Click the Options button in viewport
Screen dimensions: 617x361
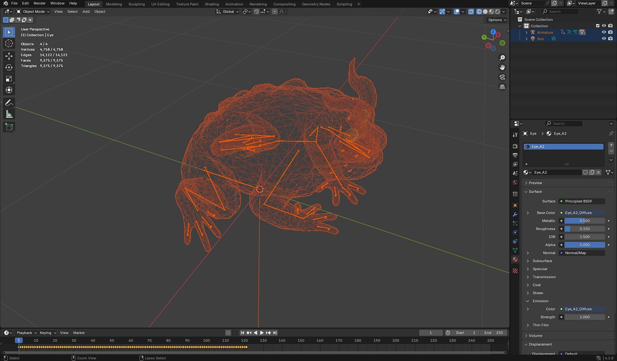497,20
